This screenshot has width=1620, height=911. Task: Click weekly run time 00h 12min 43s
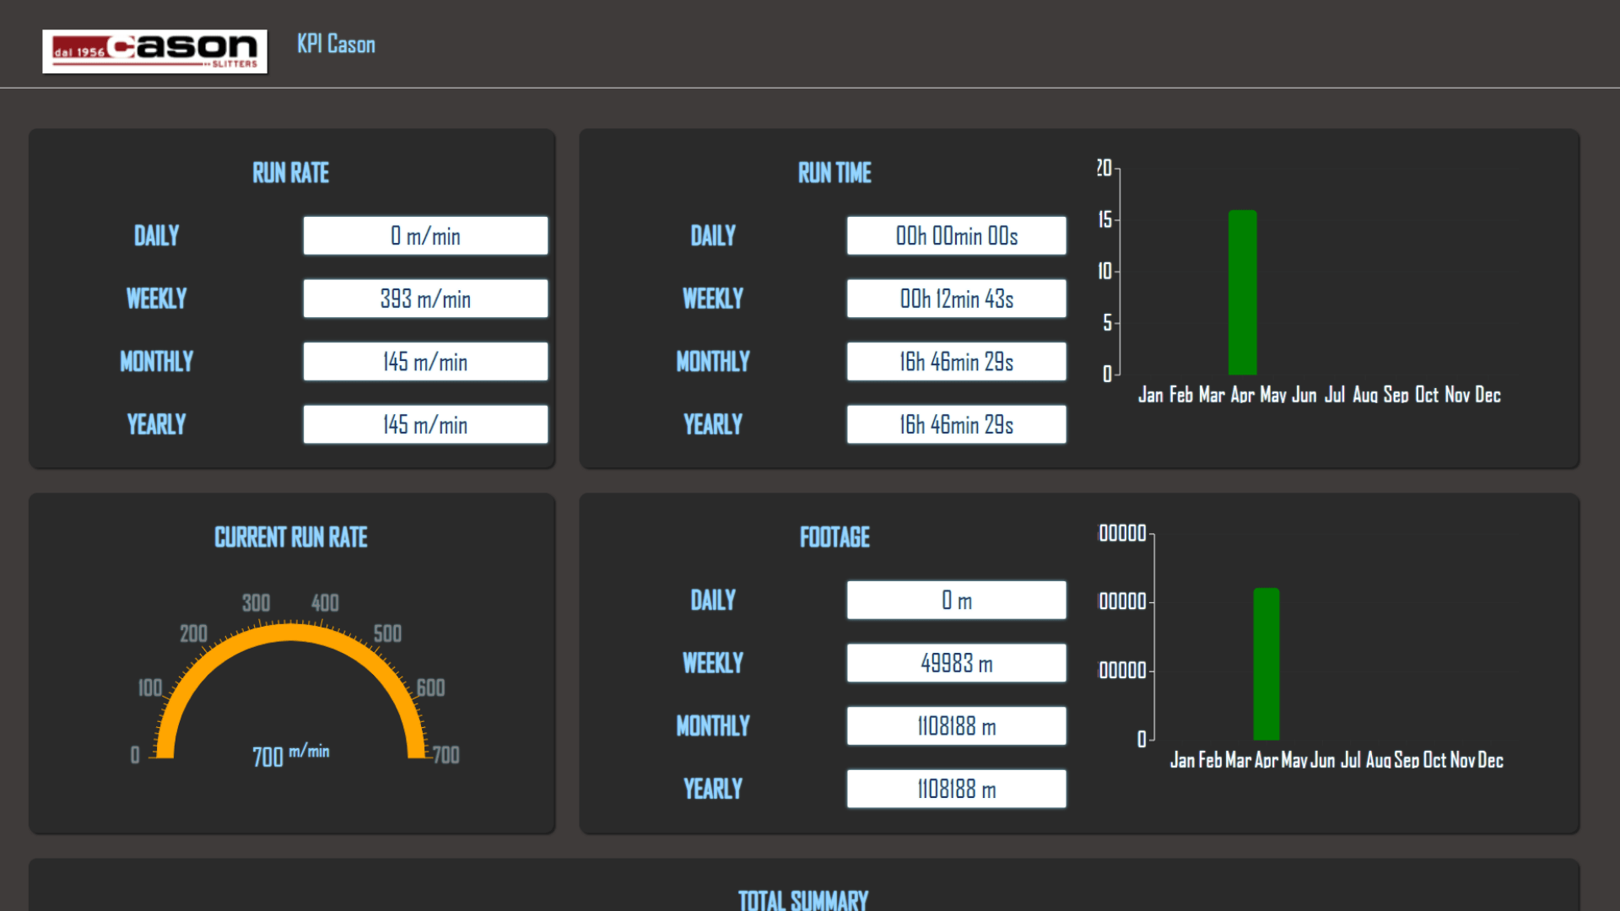(956, 299)
